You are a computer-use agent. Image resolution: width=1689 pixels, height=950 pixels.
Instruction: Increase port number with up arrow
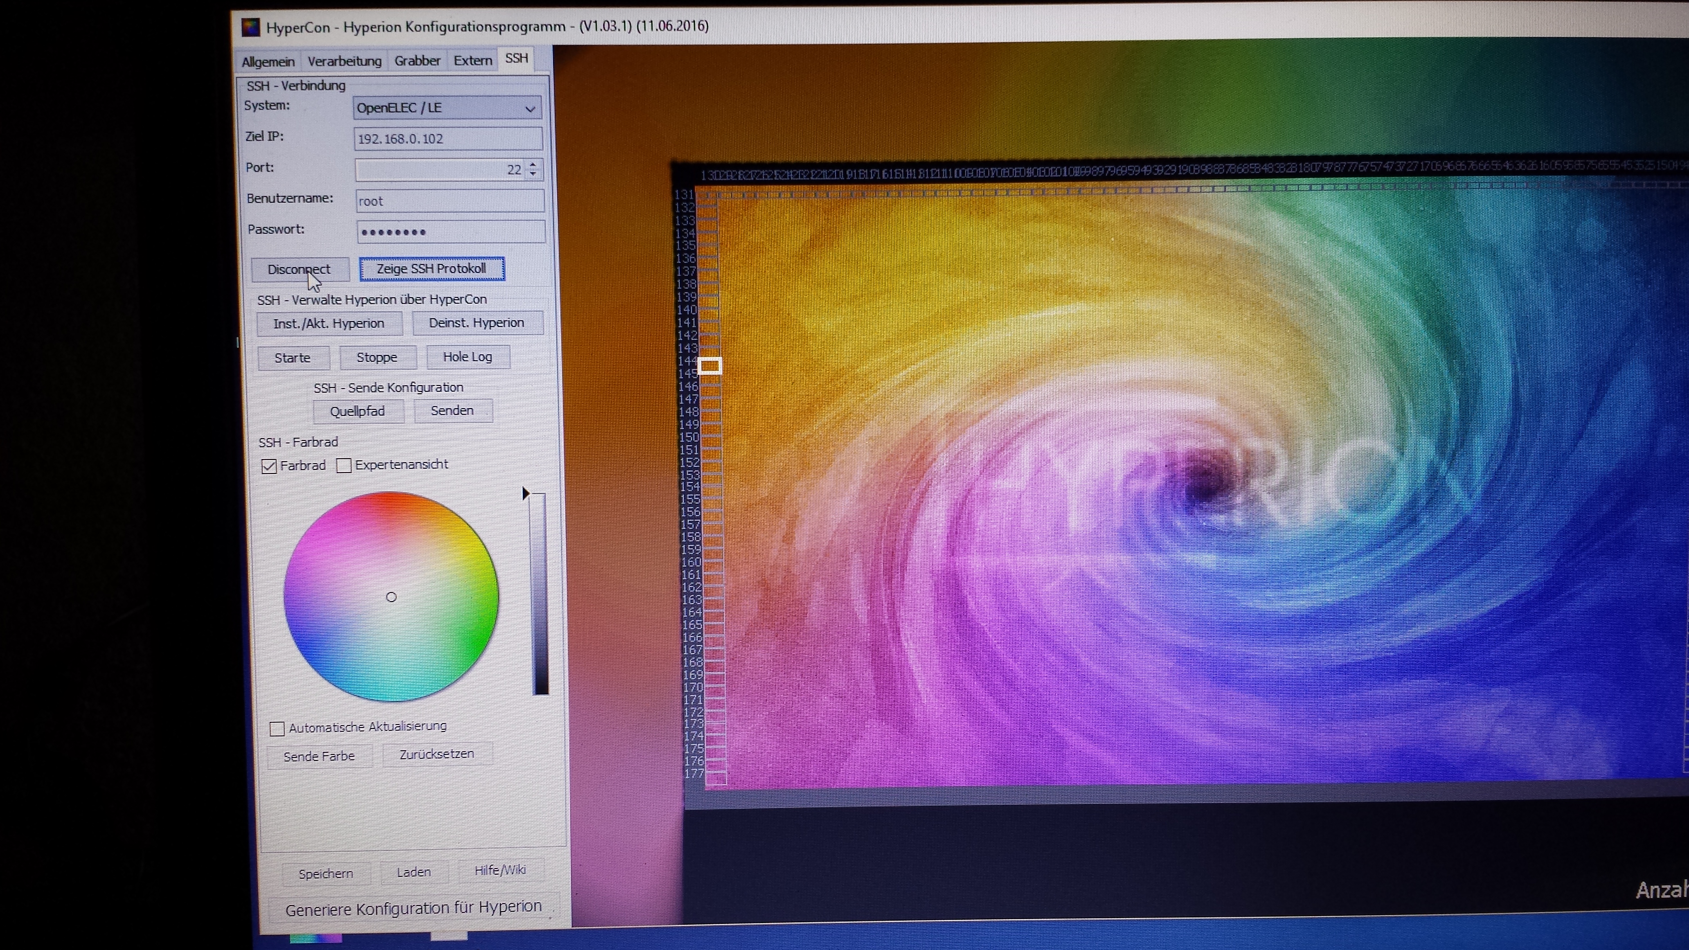(533, 164)
